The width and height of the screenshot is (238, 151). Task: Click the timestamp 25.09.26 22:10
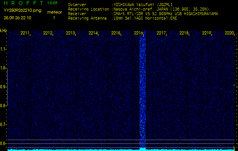17,18
